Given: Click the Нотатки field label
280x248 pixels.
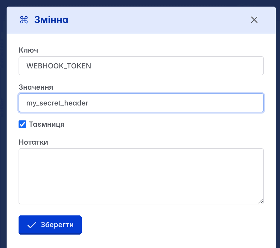Looking at the screenshot, I should pos(34,142).
